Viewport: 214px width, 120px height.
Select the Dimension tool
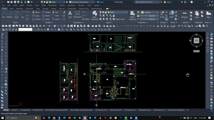pos(77,14)
